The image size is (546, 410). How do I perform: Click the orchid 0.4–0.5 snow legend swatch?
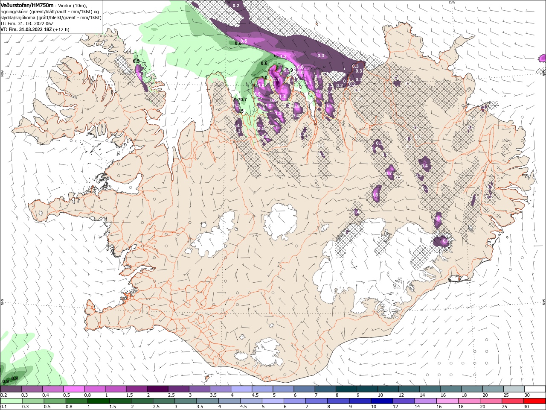[53, 389]
